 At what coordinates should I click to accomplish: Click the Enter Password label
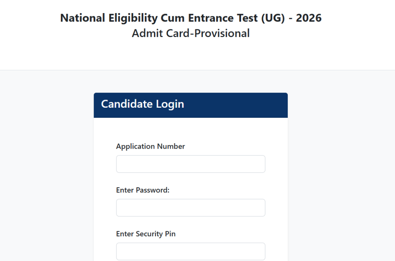pyautogui.click(x=142, y=190)
